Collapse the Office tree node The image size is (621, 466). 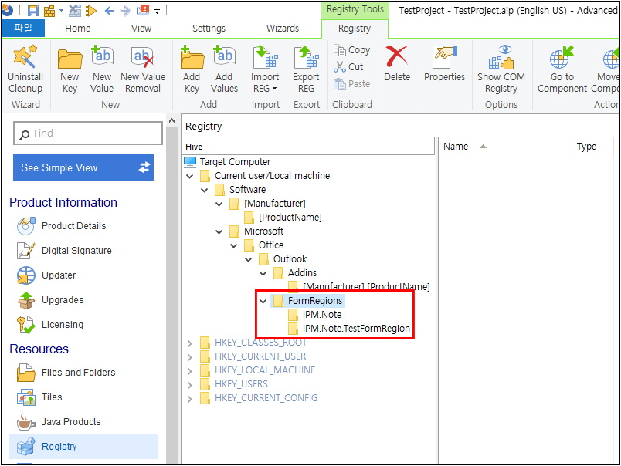(x=234, y=245)
